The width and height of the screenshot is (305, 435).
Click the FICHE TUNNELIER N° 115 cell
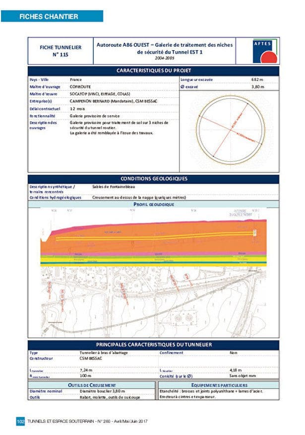pos(60,51)
